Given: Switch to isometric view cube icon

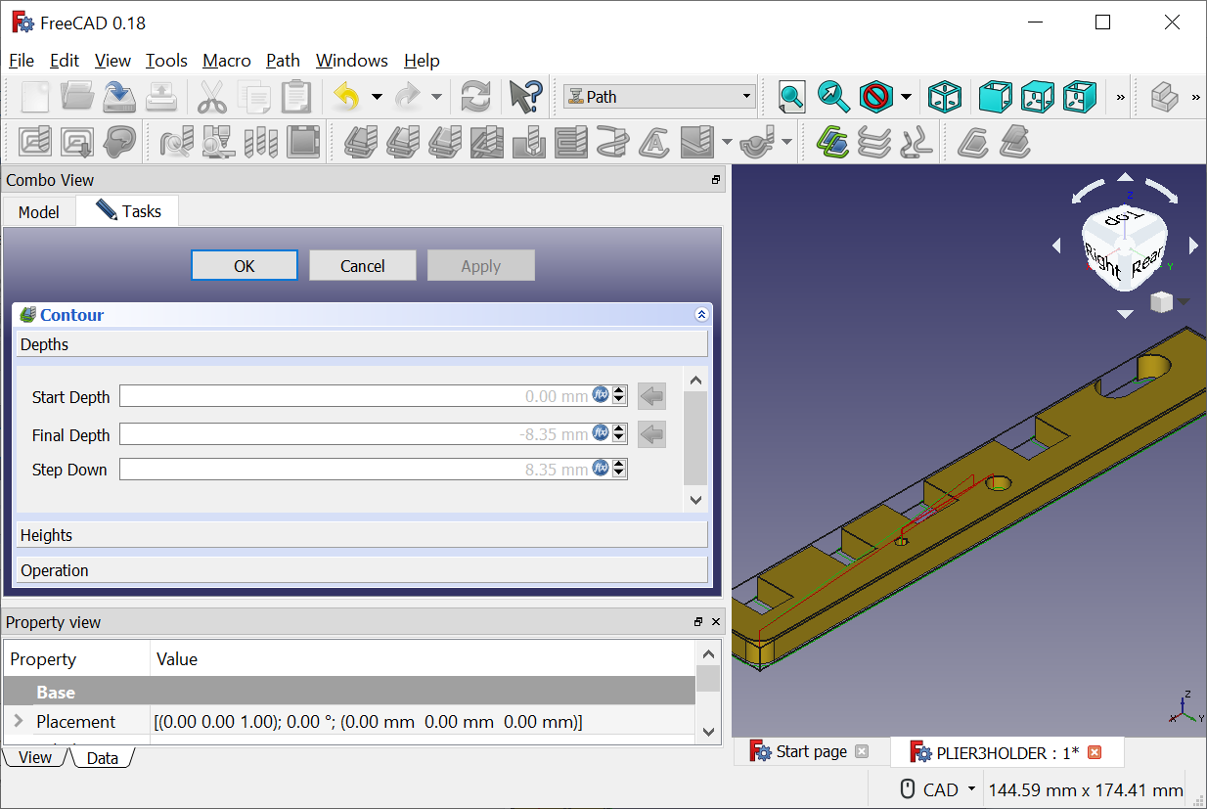Looking at the screenshot, I should (x=944, y=97).
